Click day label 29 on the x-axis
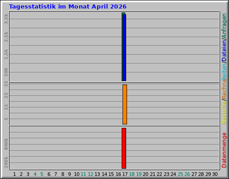Image resolution: width=229 pixels, height=179 pixels. coord(208,174)
